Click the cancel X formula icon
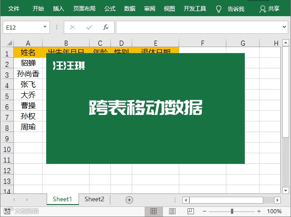The width and height of the screenshot is (291, 217). pos(73,27)
